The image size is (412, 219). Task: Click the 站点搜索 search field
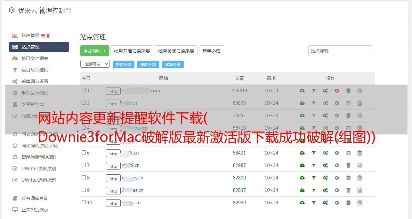(340, 51)
